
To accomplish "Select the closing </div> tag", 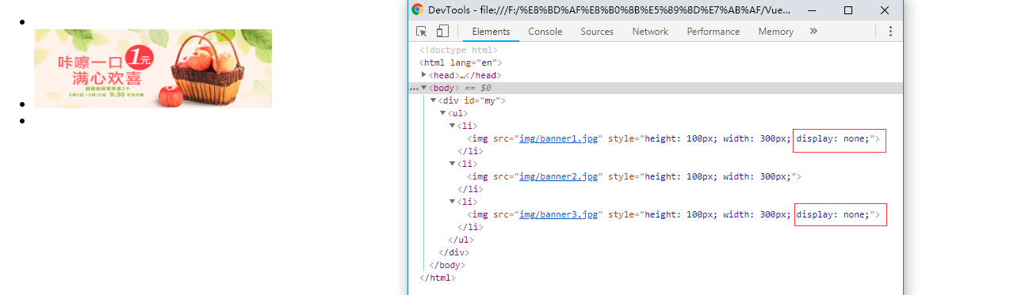I will coord(453,252).
